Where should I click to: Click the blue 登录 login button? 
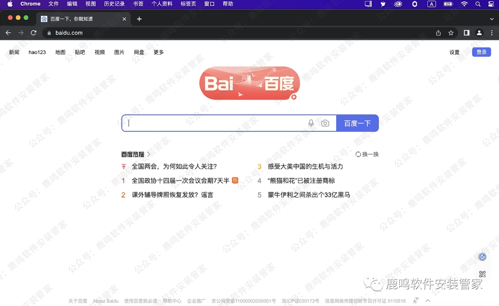[481, 52]
